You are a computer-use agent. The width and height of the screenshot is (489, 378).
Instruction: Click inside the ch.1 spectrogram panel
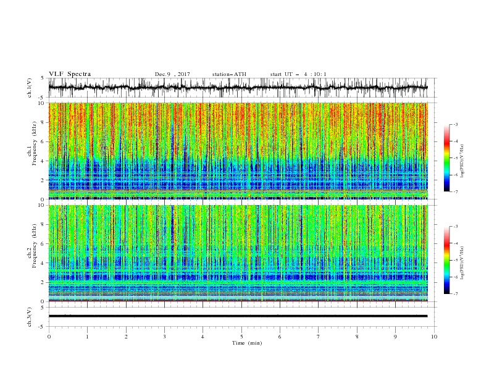tap(238, 151)
